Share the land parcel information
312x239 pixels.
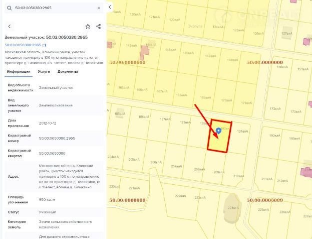[99, 26]
